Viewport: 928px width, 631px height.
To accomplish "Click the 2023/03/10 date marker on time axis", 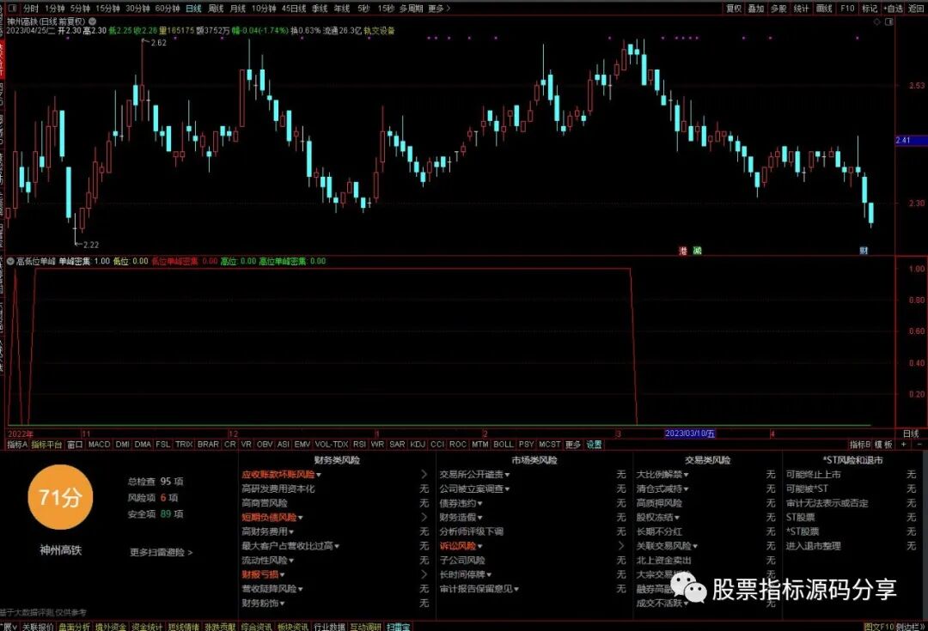I will [x=690, y=434].
